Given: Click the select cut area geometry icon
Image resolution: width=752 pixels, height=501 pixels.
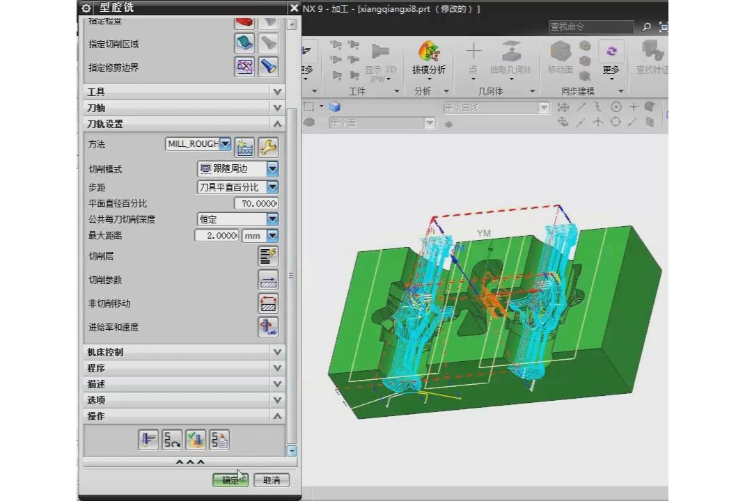Looking at the screenshot, I should tap(244, 42).
